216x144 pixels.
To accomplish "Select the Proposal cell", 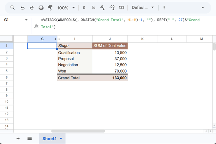I will (x=75, y=59).
